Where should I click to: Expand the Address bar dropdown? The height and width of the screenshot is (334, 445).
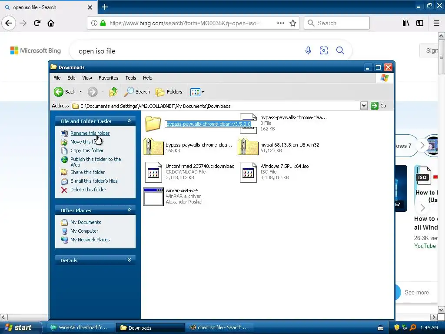[364, 106]
